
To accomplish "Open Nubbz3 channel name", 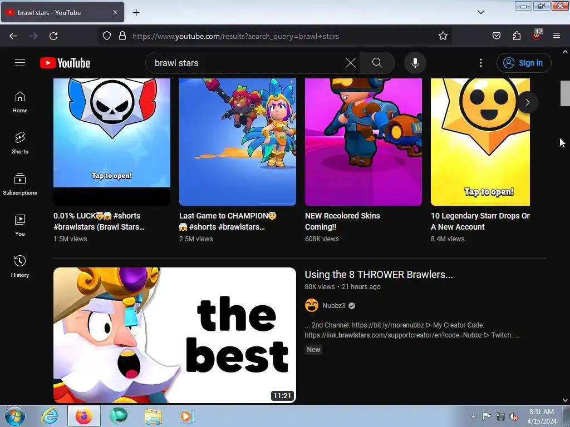I will pos(334,306).
